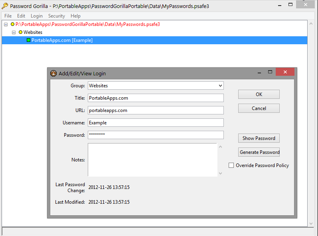Cancel the login edit dialog
This screenshot has width=318, height=236.
pyautogui.click(x=259, y=108)
